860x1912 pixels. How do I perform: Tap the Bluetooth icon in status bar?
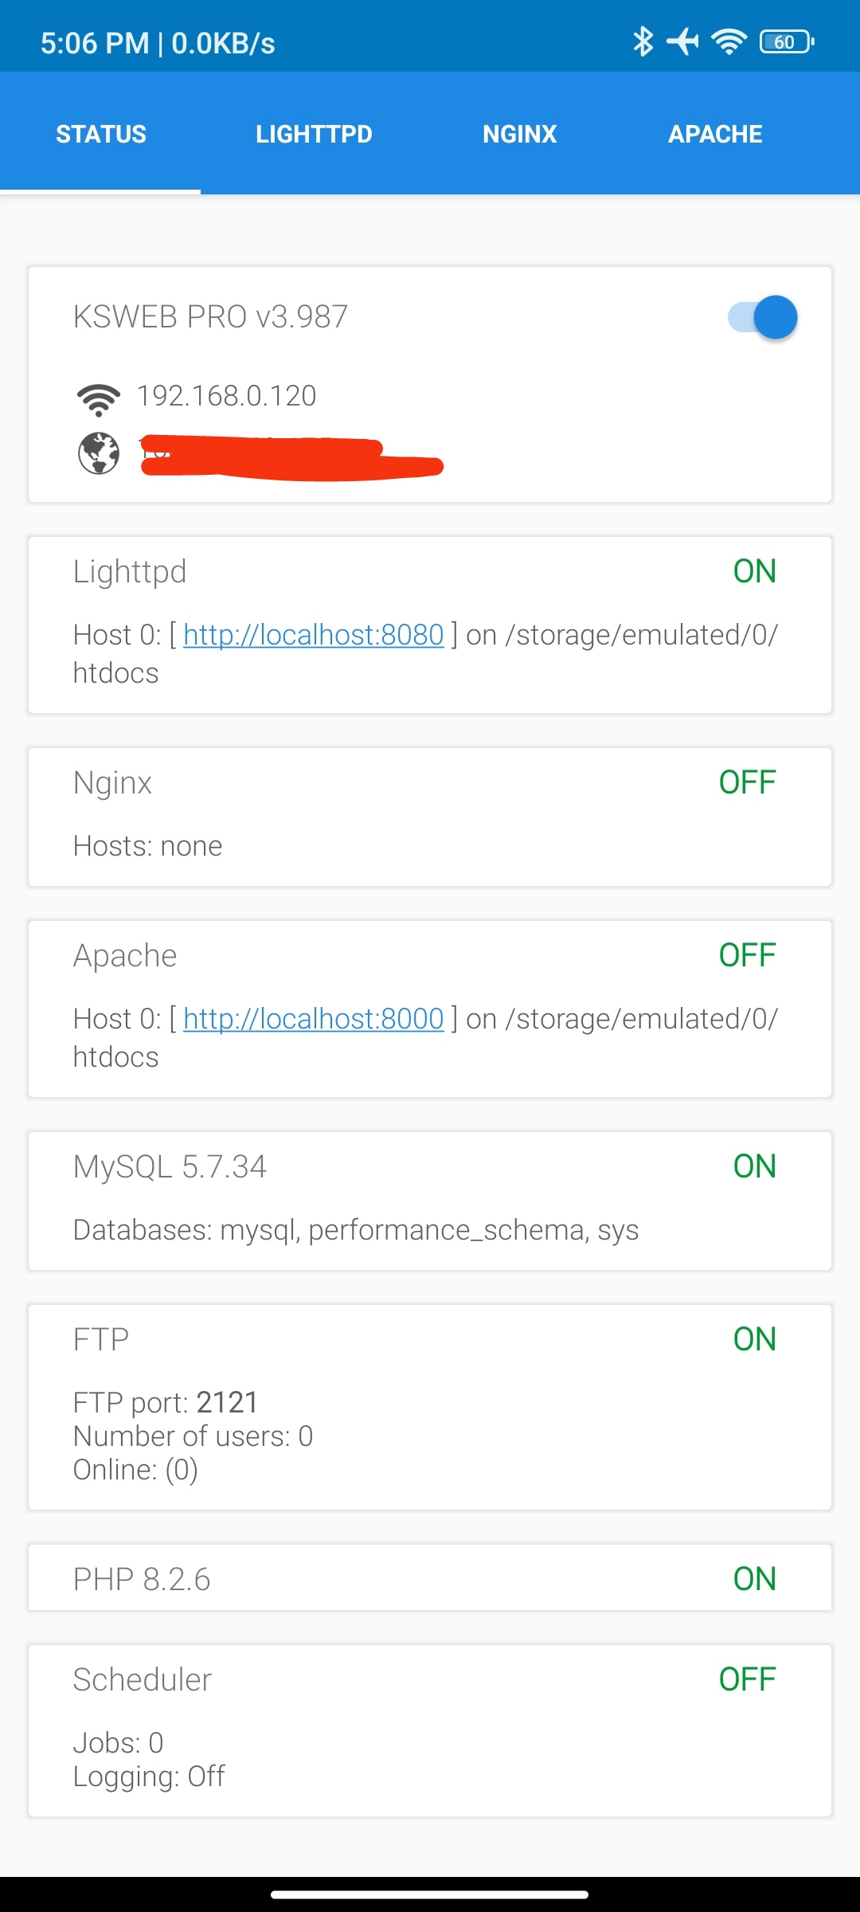pos(643,41)
